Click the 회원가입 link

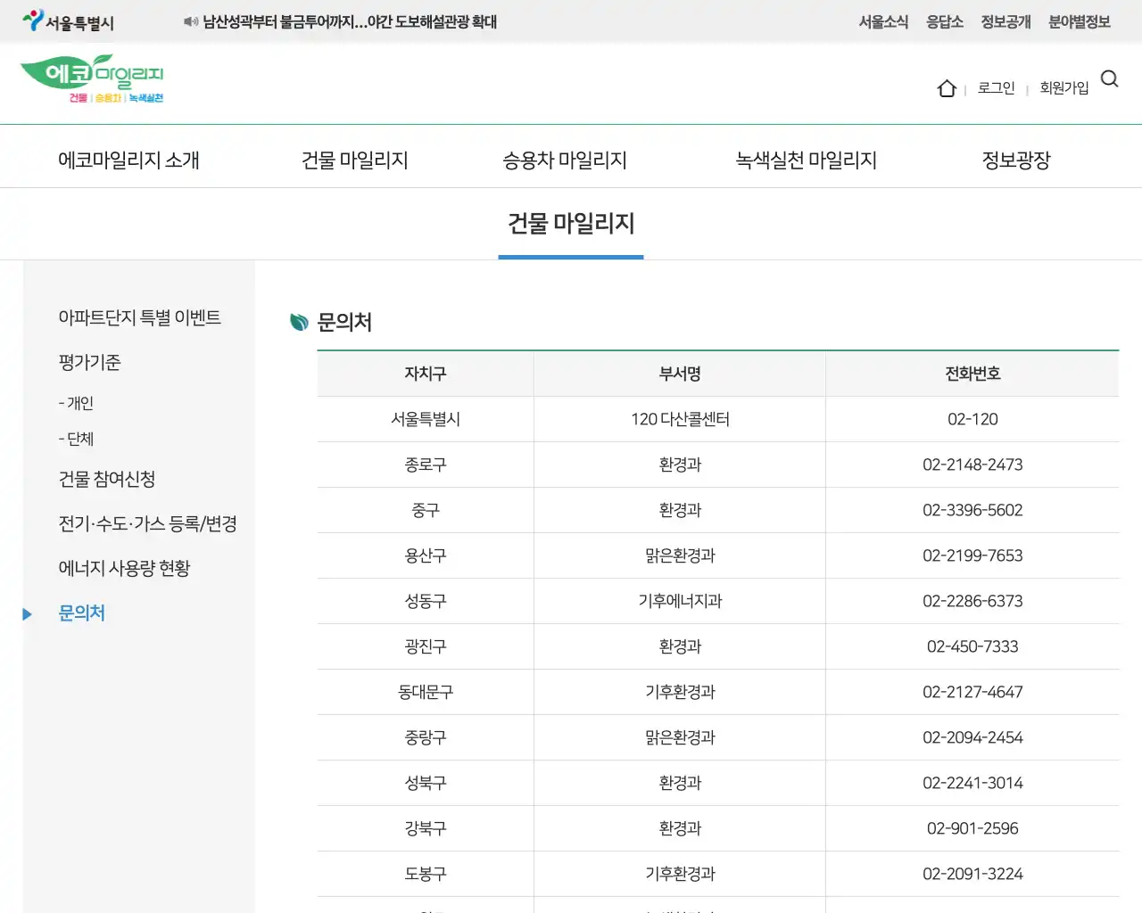[x=1064, y=87]
